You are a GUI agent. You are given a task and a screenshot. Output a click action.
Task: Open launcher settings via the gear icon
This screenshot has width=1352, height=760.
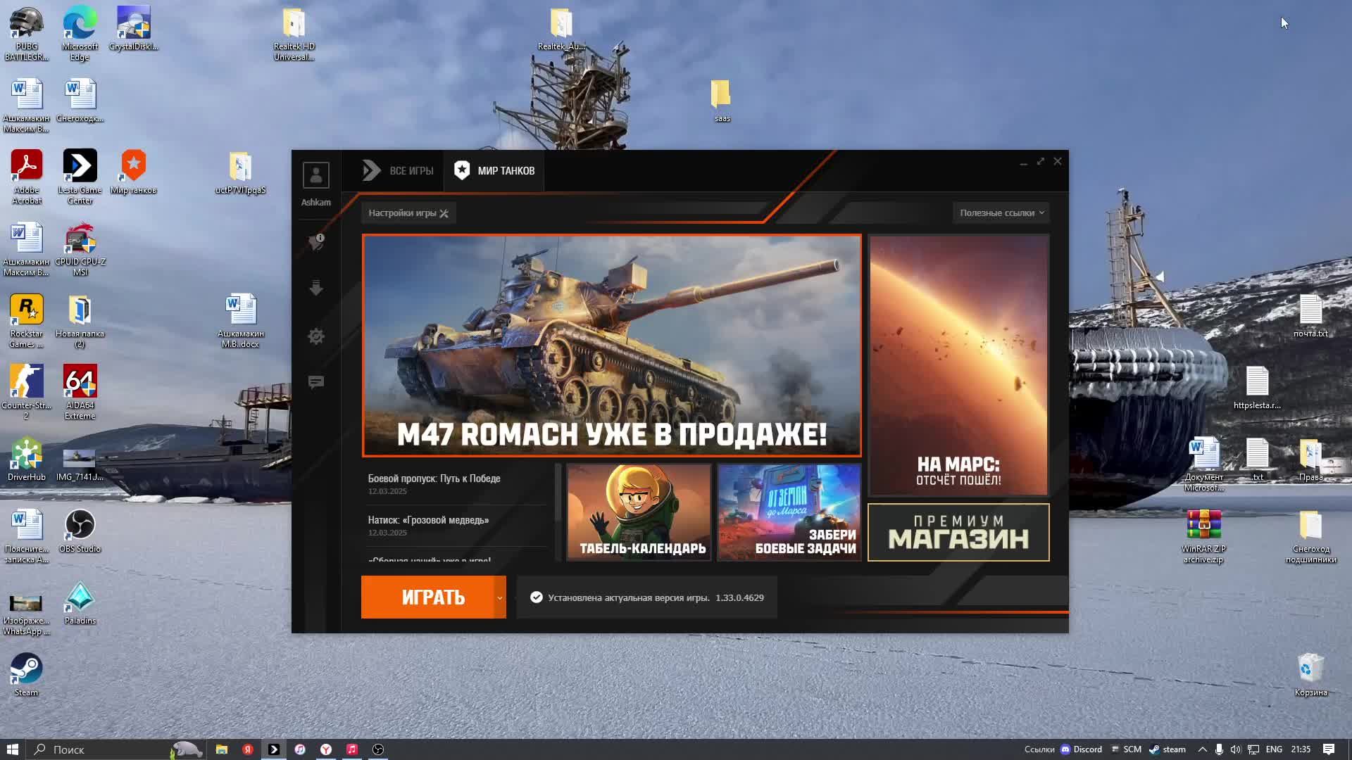click(315, 336)
